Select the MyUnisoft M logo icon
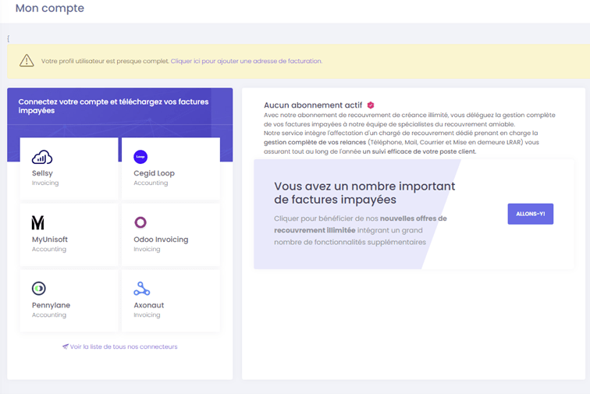590x394 pixels. pyautogui.click(x=37, y=222)
